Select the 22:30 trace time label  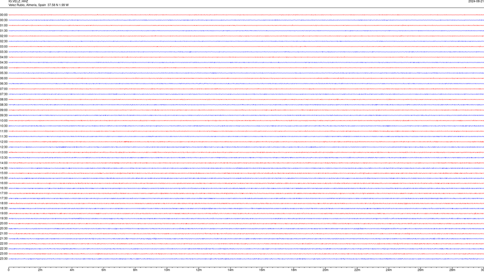pyautogui.click(x=4, y=248)
